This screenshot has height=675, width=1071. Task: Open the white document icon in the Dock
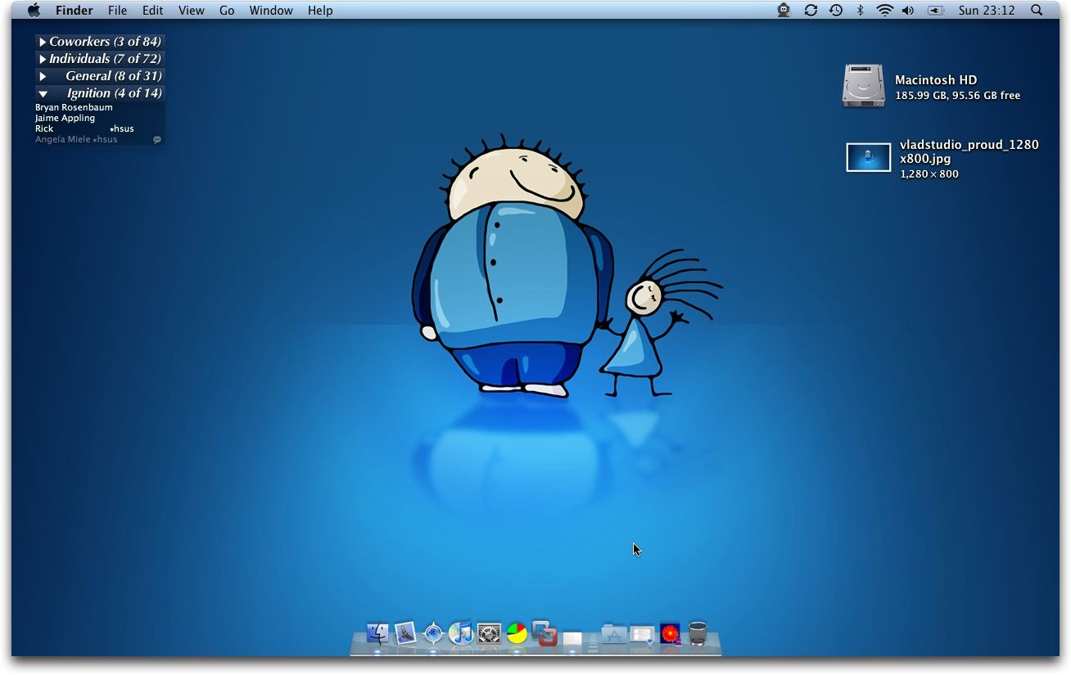(x=572, y=637)
